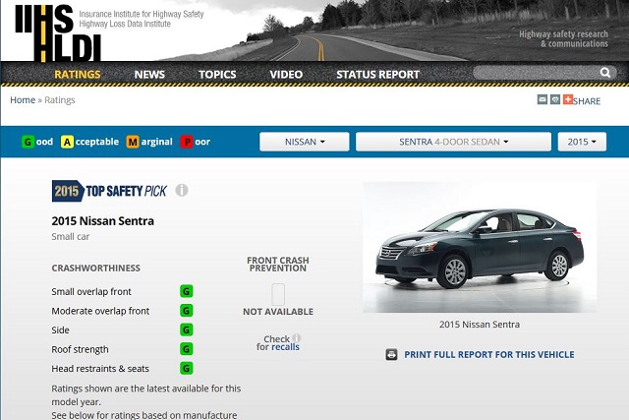Click the yellow A legend badge
This screenshot has width=629, height=420.
click(x=67, y=142)
